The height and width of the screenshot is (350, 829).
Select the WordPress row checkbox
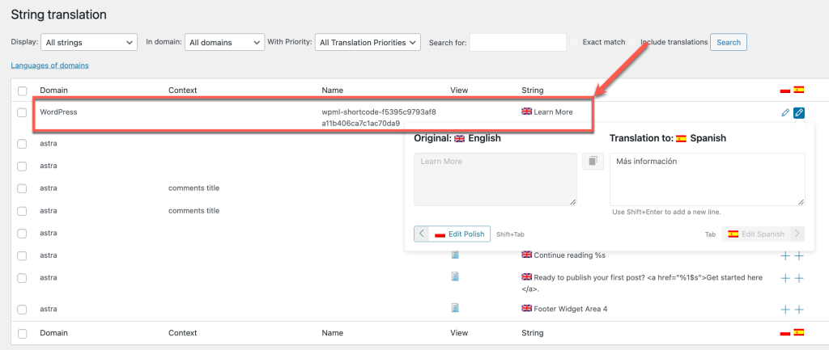(23, 112)
